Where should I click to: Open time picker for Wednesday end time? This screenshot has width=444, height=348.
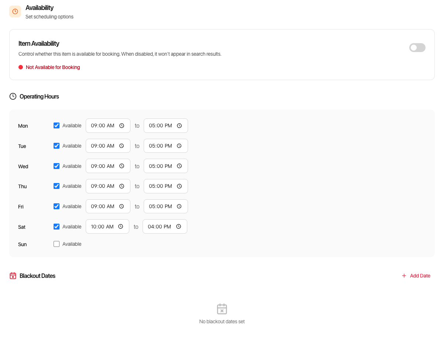[x=179, y=166]
